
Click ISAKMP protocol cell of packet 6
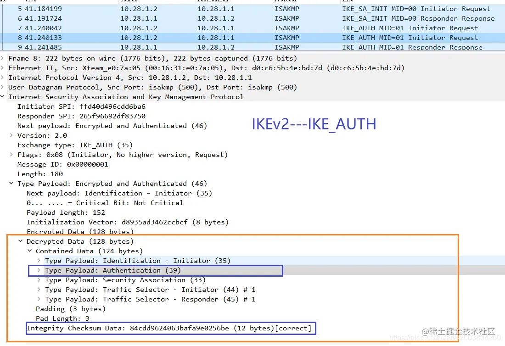(x=286, y=19)
